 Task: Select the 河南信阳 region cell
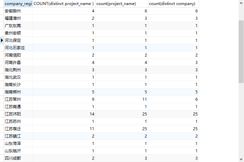click(18, 55)
